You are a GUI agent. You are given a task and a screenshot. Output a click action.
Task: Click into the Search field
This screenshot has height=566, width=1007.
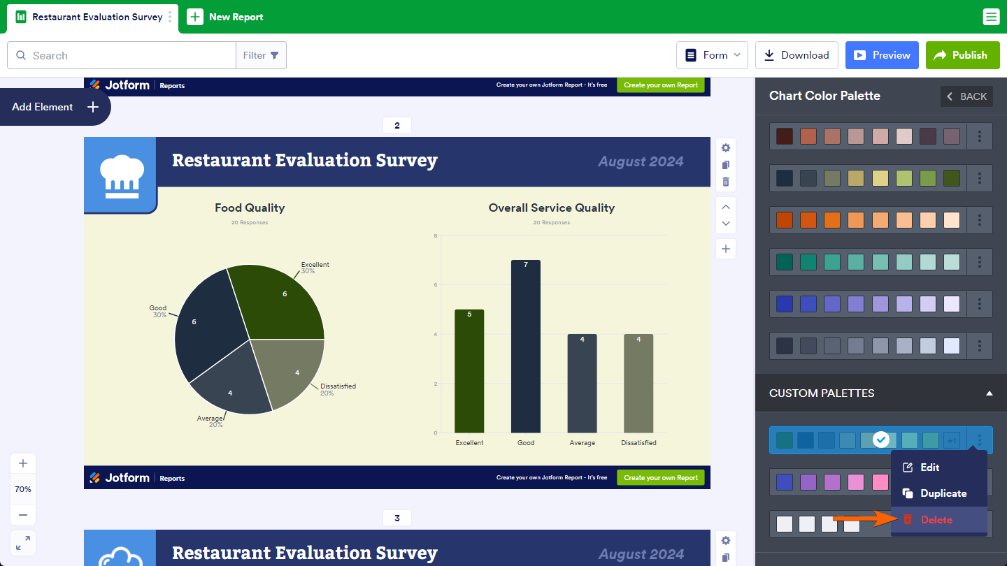pyautogui.click(x=129, y=55)
